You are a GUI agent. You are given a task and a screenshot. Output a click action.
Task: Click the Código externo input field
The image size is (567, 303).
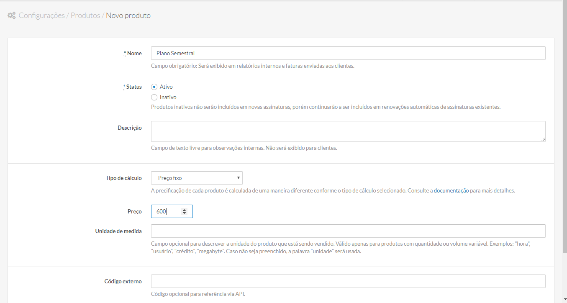[x=348, y=281]
